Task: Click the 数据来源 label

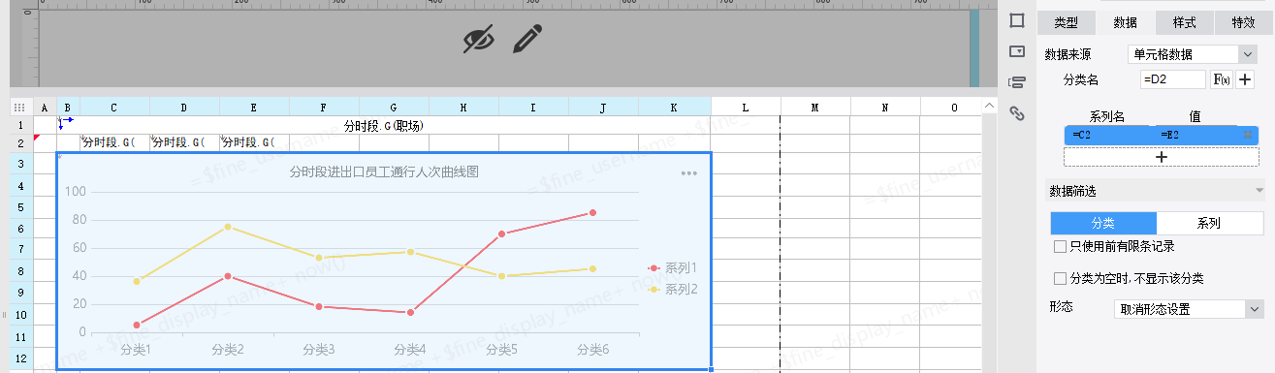Action: [x=1068, y=54]
